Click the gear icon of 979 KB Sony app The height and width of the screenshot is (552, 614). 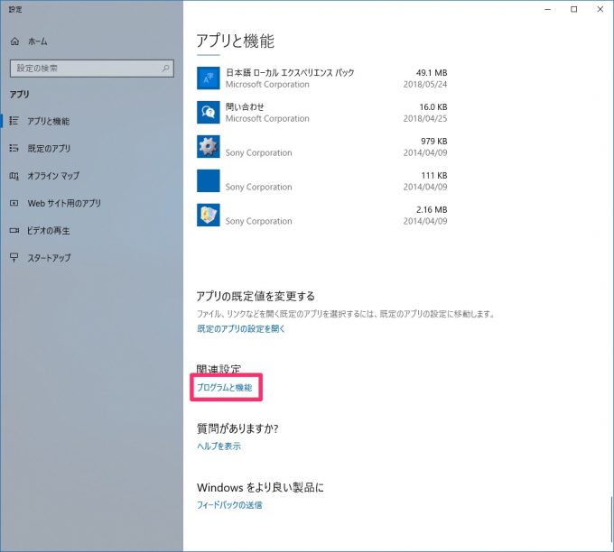(x=208, y=147)
